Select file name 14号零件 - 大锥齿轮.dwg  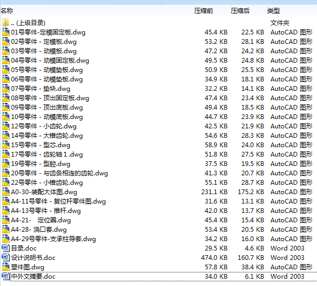(x=46, y=136)
